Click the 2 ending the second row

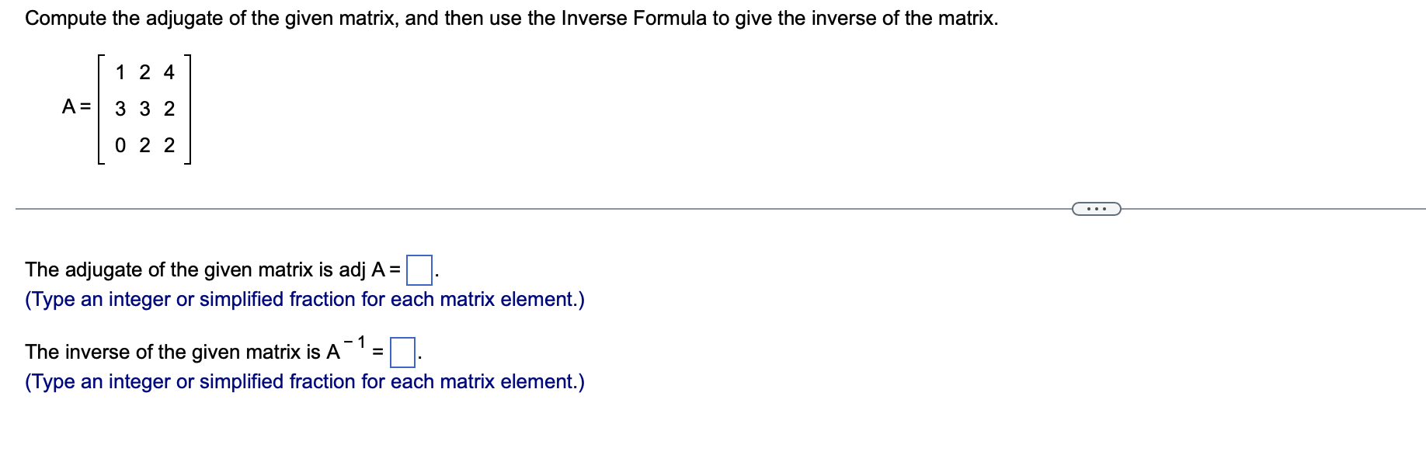(169, 109)
